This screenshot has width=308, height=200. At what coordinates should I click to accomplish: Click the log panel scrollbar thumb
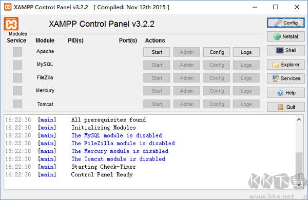click(x=299, y=166)
